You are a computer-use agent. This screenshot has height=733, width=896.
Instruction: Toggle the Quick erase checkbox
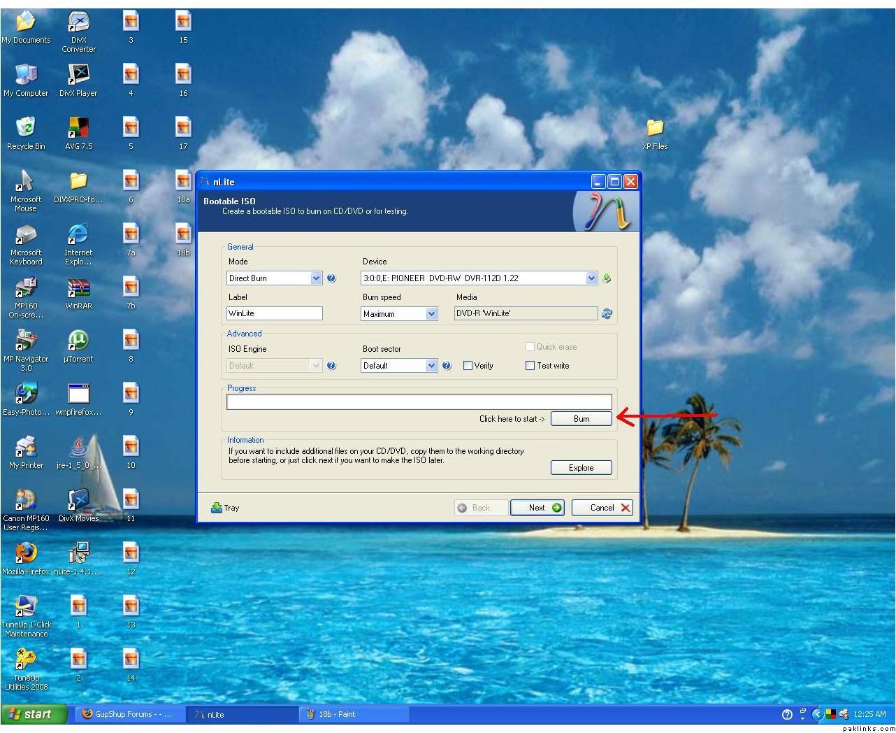point(530,347)
